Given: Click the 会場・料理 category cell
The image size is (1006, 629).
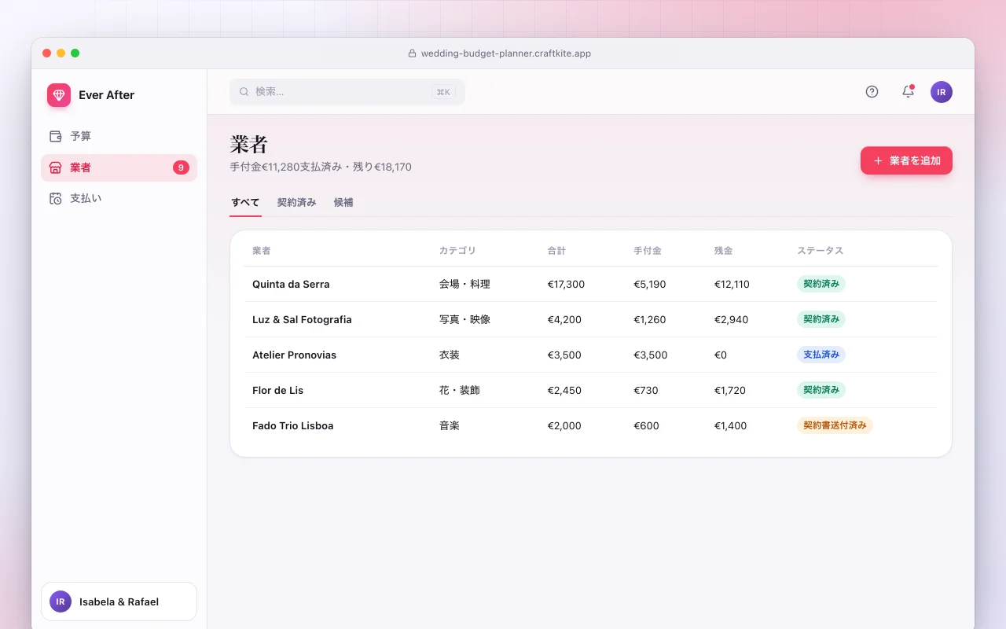Looking at the screenshot, I should 464,285.
